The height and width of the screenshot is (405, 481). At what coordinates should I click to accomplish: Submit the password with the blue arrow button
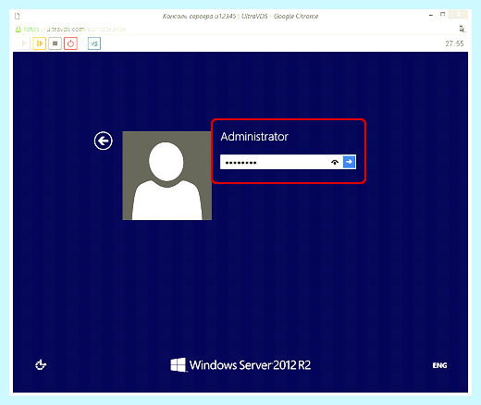point(350,162)
